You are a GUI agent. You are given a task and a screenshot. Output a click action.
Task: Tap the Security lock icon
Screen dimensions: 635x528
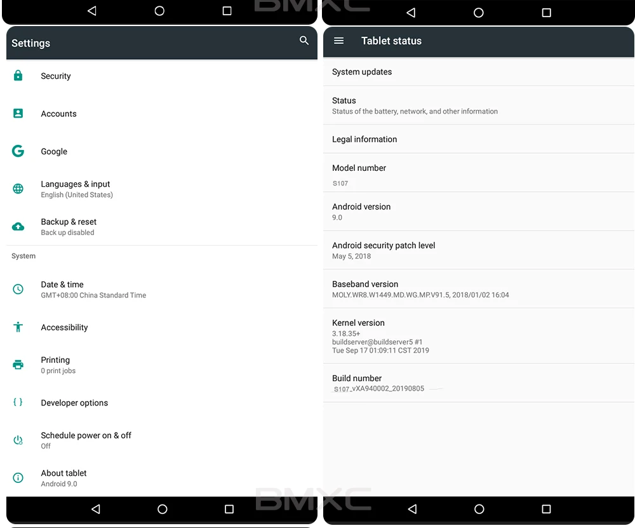[18, 76]
